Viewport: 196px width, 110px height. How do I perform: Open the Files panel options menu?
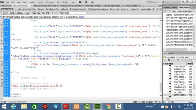click(x=194, y=53)
